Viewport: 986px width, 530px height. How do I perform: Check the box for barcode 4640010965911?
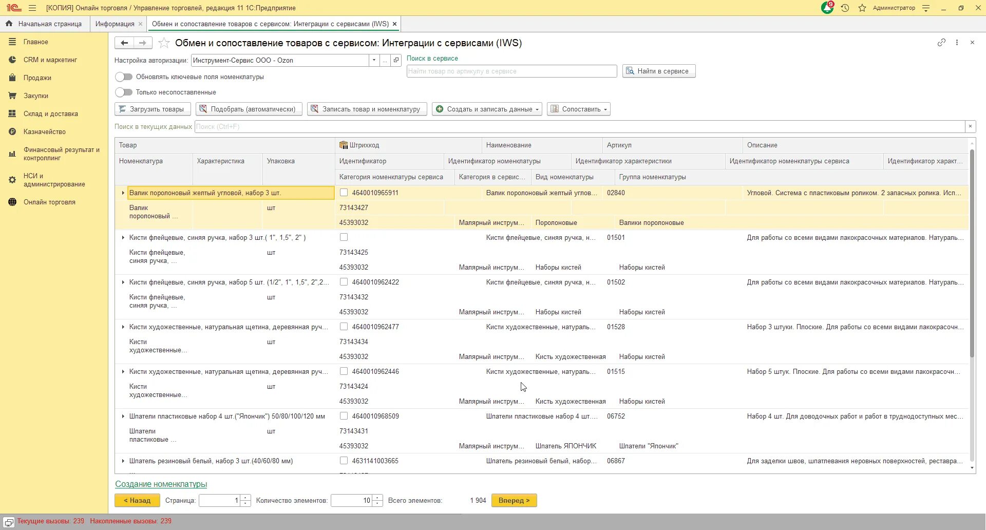[x=344, y=193]
